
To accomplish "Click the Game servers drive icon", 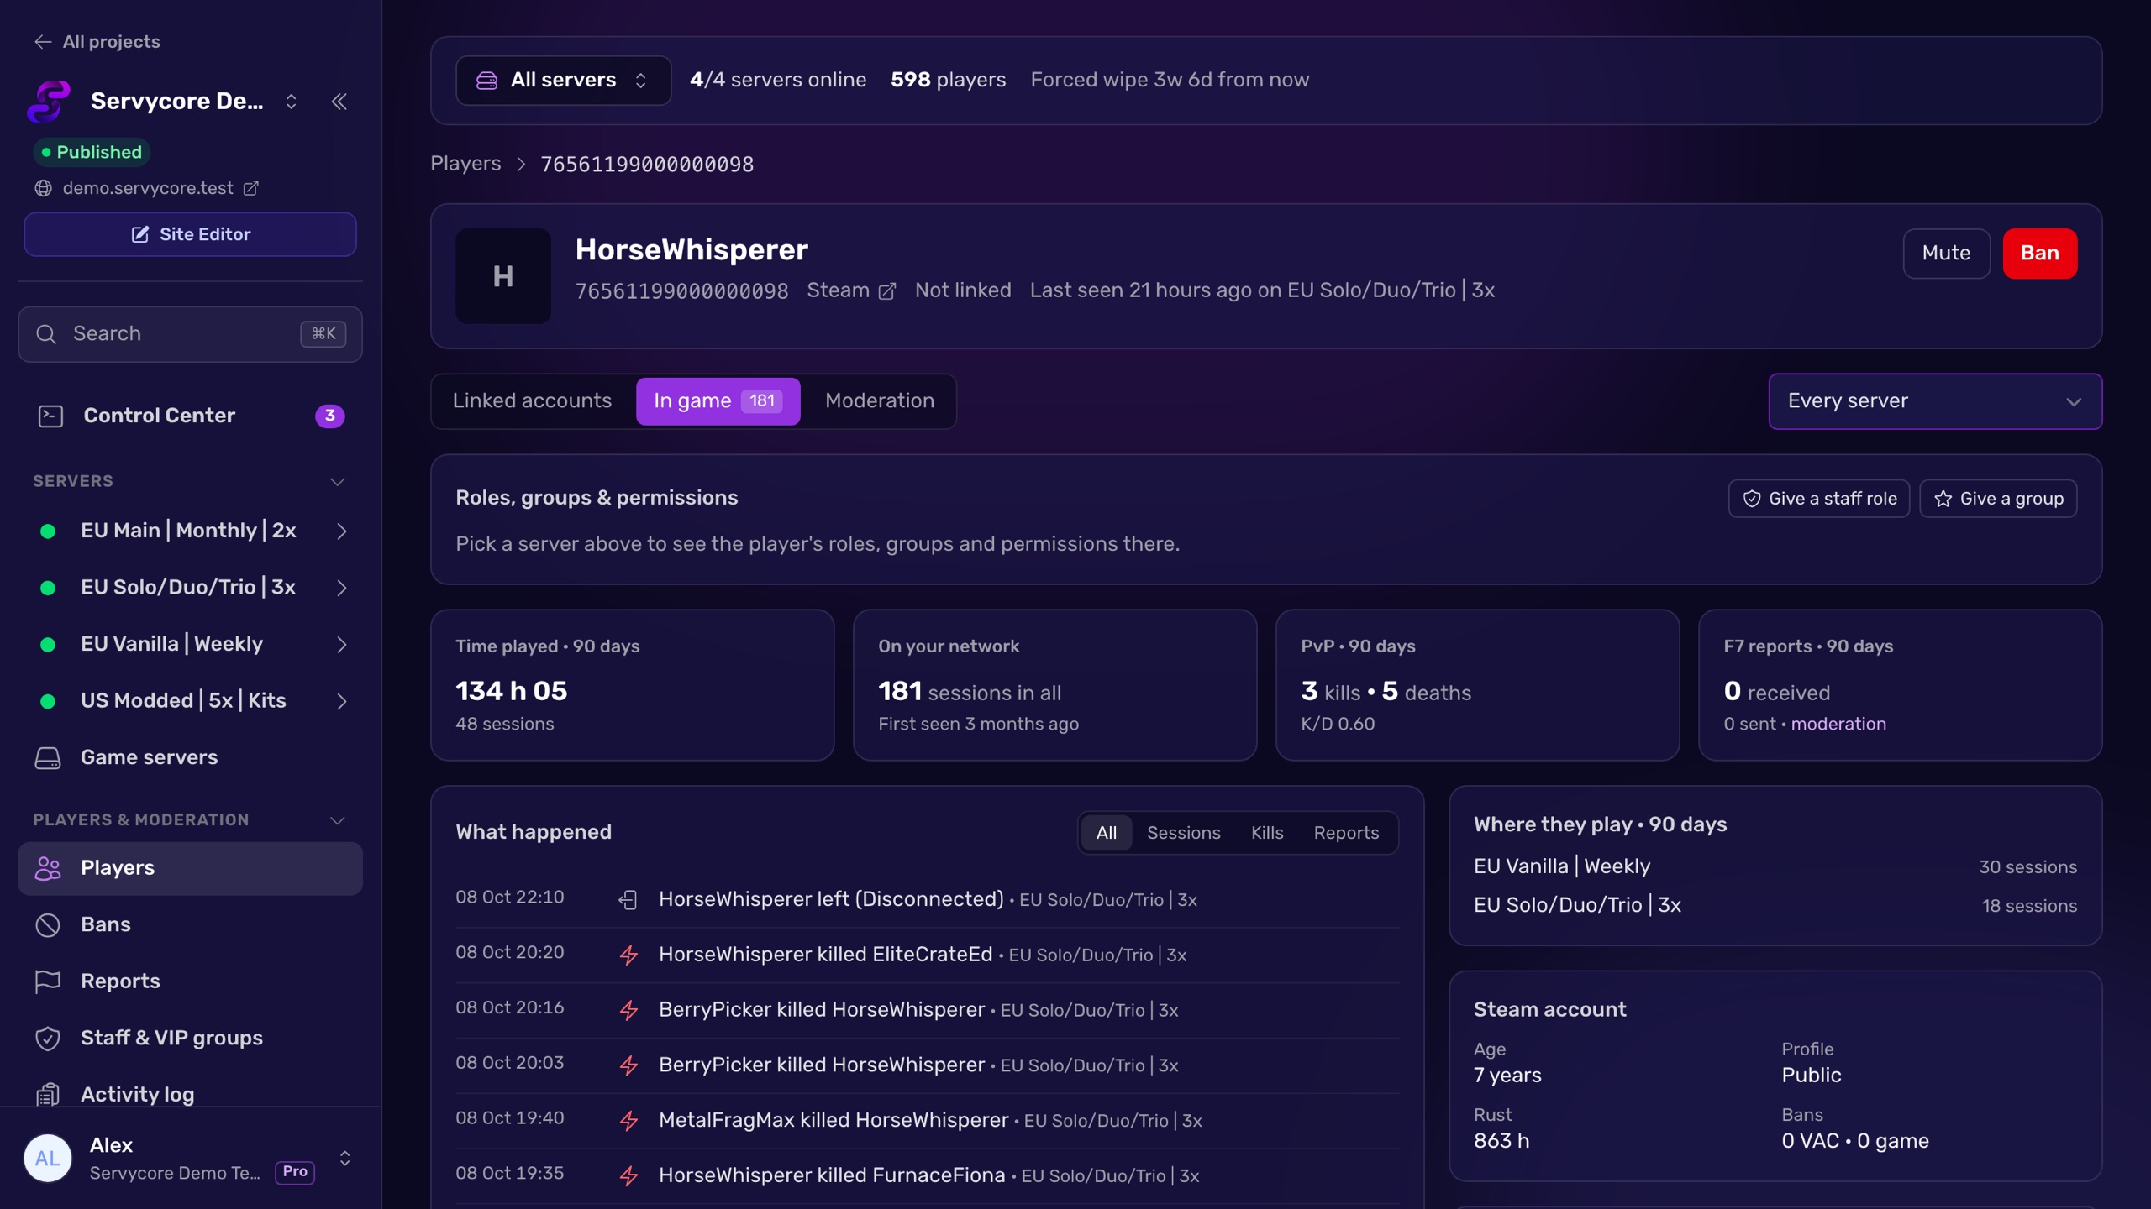I will pyautogui.click(x=48, y=757).
